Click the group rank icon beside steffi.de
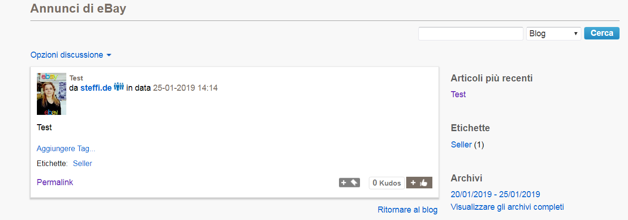The image size is (628, 220). 119,87
